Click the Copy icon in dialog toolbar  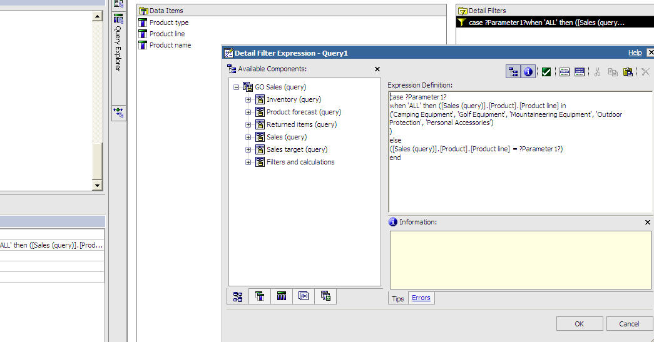(612, 72)
